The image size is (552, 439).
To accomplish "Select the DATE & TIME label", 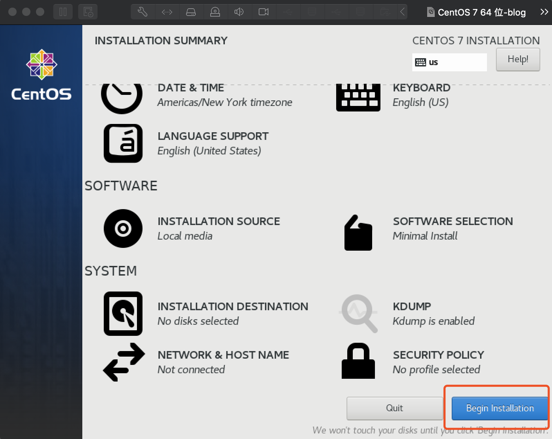I will click(191, 88).
